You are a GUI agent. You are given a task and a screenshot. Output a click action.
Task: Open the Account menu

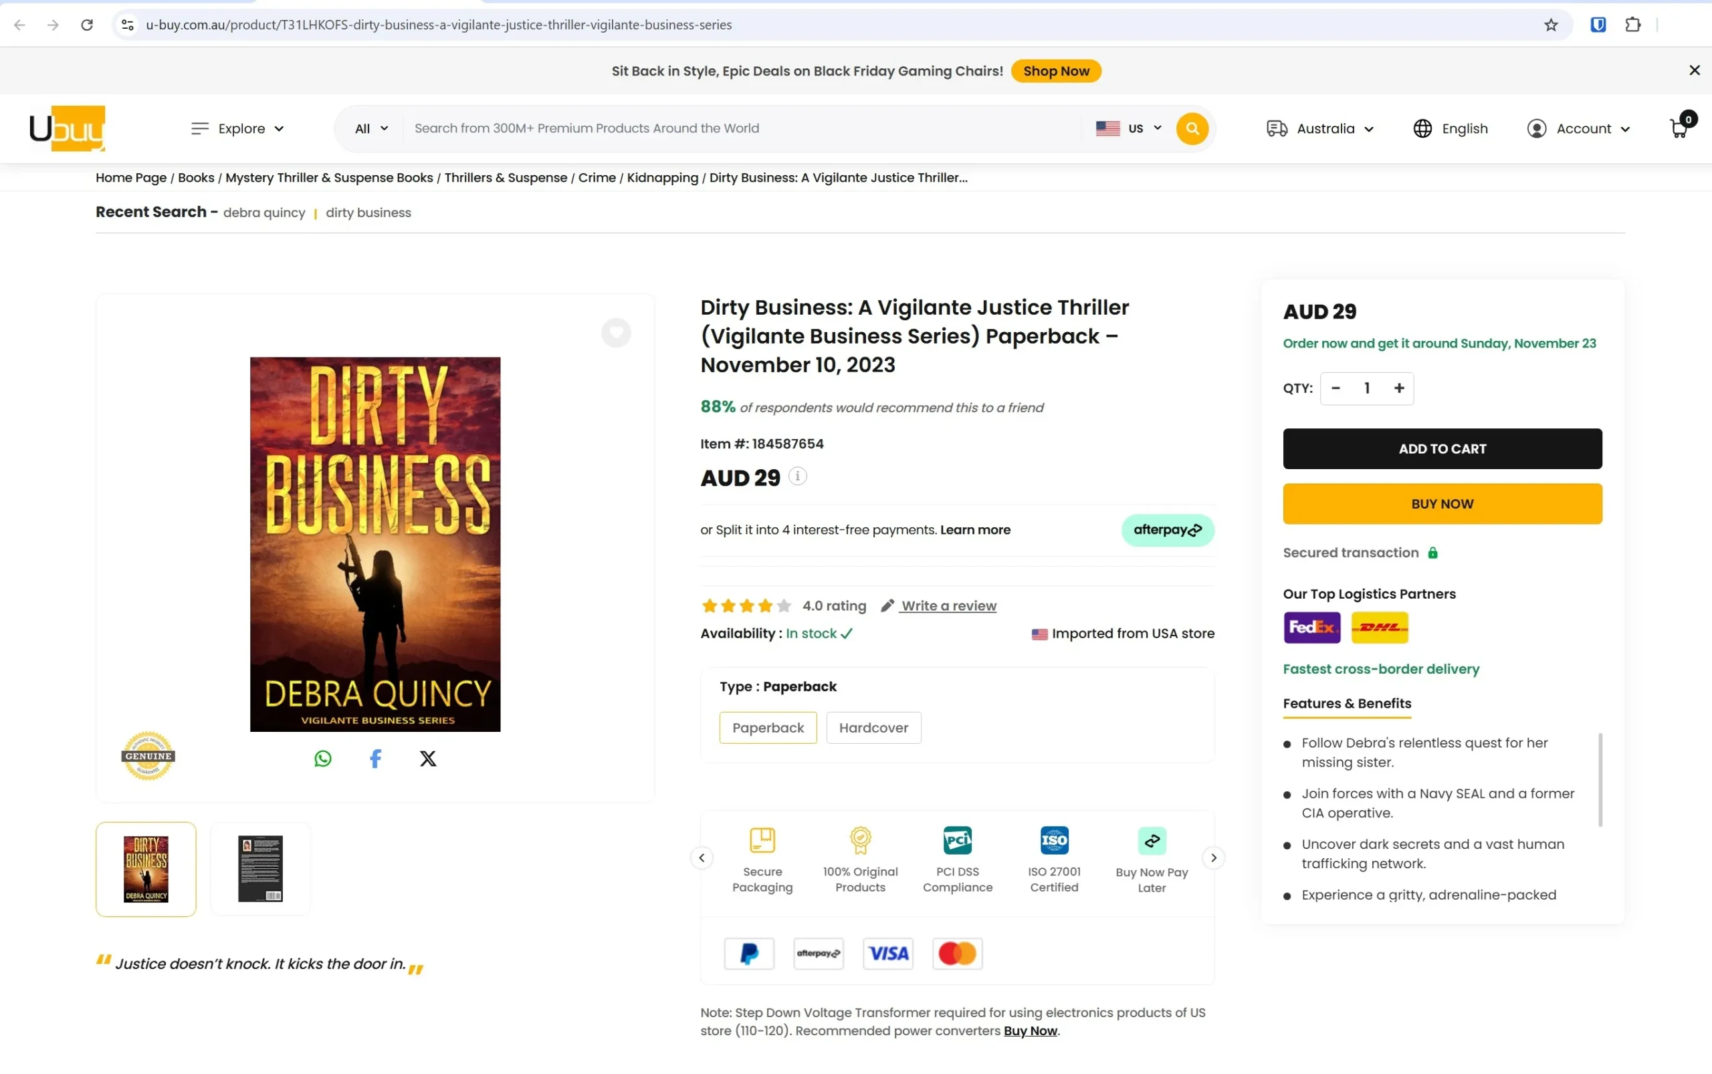1579,128
